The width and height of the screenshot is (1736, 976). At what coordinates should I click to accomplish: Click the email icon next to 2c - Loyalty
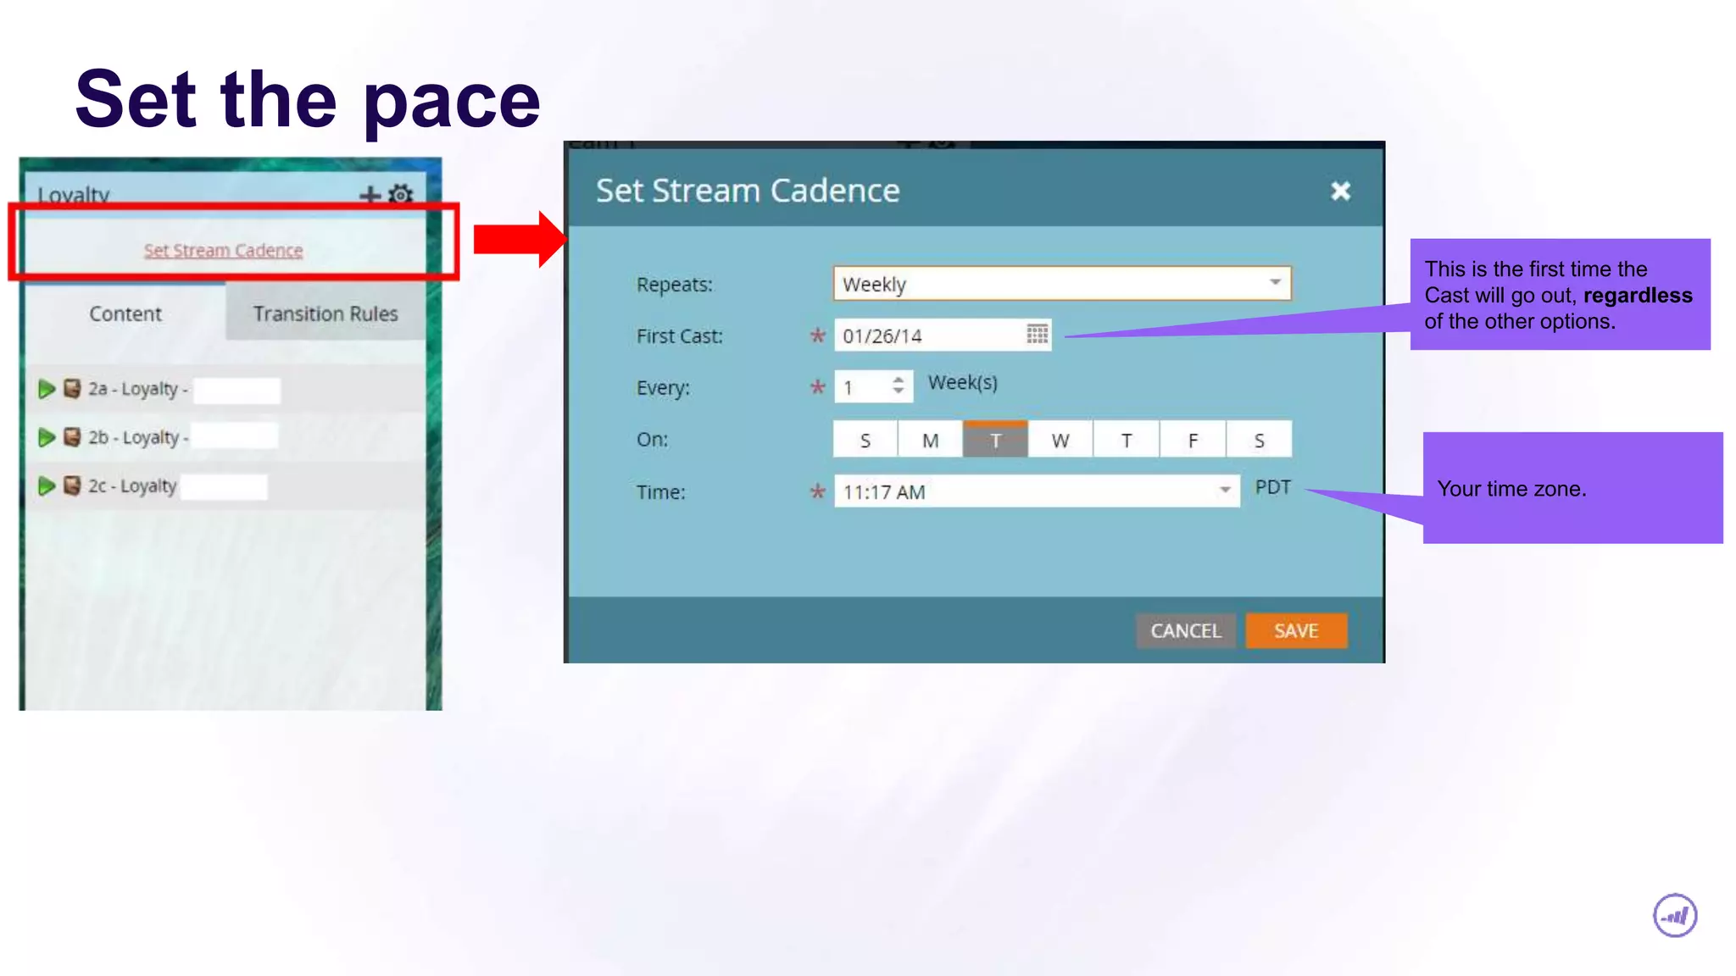point(73,485)
